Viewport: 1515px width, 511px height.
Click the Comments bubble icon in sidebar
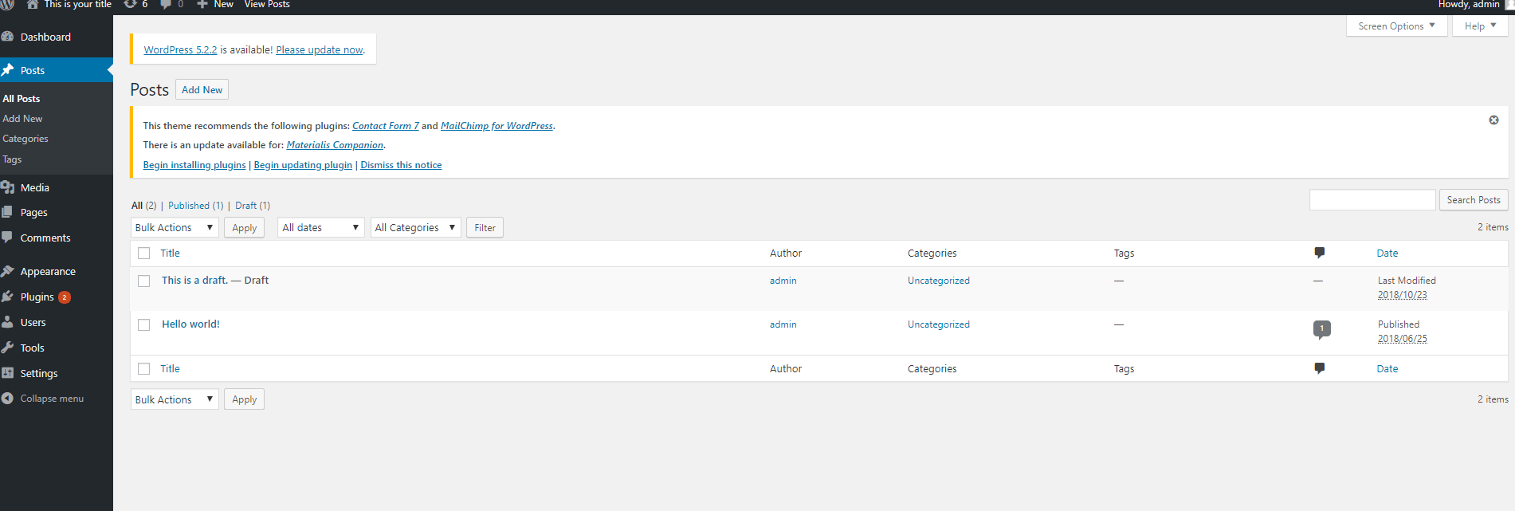pyautogui.click(x=7, y=238)
